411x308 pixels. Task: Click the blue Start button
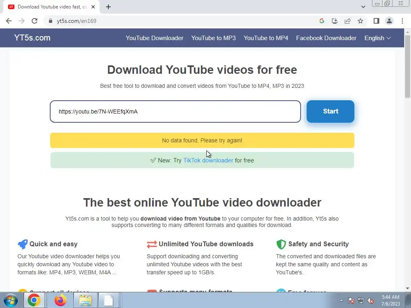(x=331, y=111)
